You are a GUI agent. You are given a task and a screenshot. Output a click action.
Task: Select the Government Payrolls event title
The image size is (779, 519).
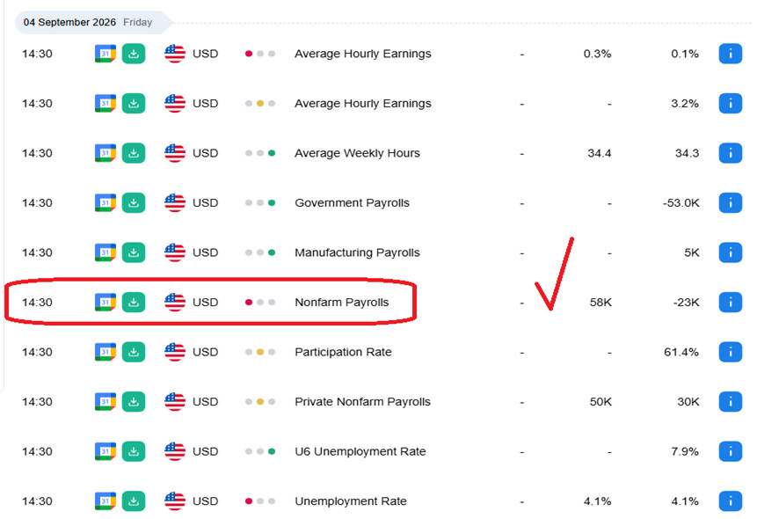coord(353,203)
